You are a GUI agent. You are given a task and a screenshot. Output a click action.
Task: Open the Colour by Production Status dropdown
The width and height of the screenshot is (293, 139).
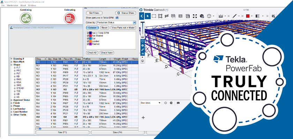coord(116,23)
